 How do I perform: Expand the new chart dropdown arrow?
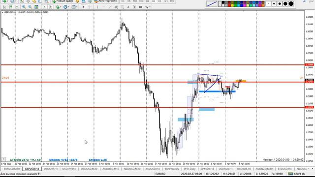(8, 1)
